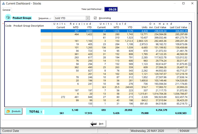Click the Code column header

[x=8, y=26]
